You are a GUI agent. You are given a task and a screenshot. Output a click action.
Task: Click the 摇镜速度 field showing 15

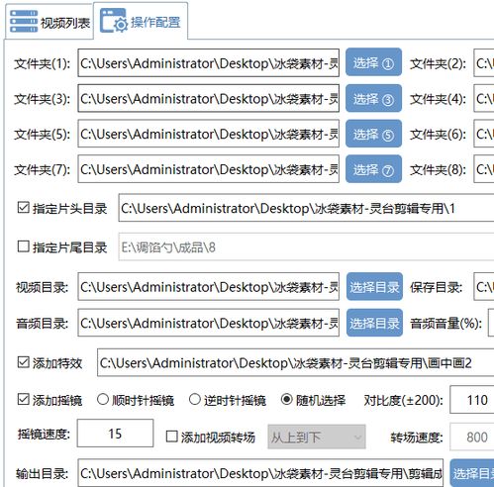(115, 434)
